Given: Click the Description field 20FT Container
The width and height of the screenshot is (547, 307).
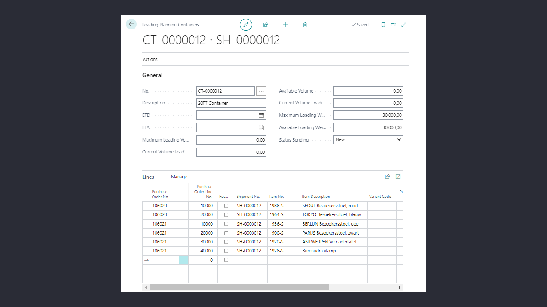Looking at the screenshot, I should click(231, 103).
